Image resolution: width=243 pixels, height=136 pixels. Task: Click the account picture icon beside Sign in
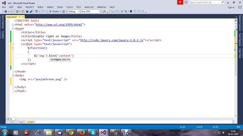coord(240,8)
